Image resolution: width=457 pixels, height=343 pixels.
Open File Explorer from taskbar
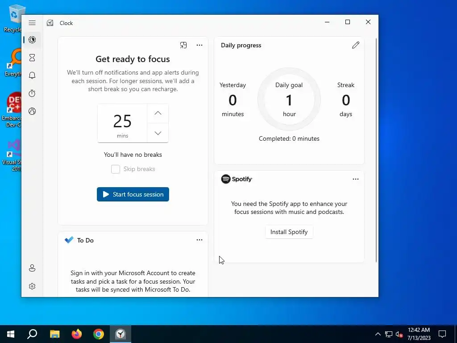54,334
